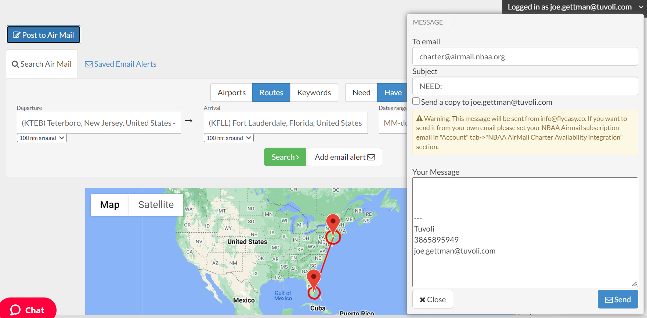Open the Chat bubble widget
The image size is (647, 318).
(28, 310)
